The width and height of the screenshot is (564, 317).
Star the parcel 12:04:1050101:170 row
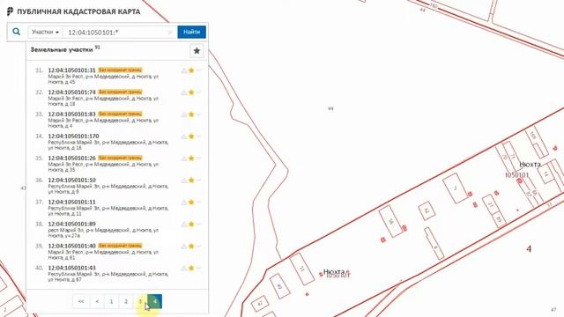191,136
